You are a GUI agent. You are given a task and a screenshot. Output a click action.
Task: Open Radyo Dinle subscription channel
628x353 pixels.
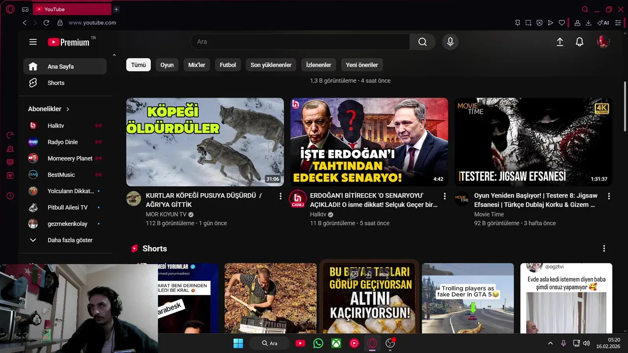pyautogui.click(x=65, y=142)
